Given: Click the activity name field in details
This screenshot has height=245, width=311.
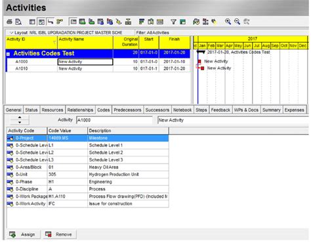Looking at the screenshot, I should (233, 120).
